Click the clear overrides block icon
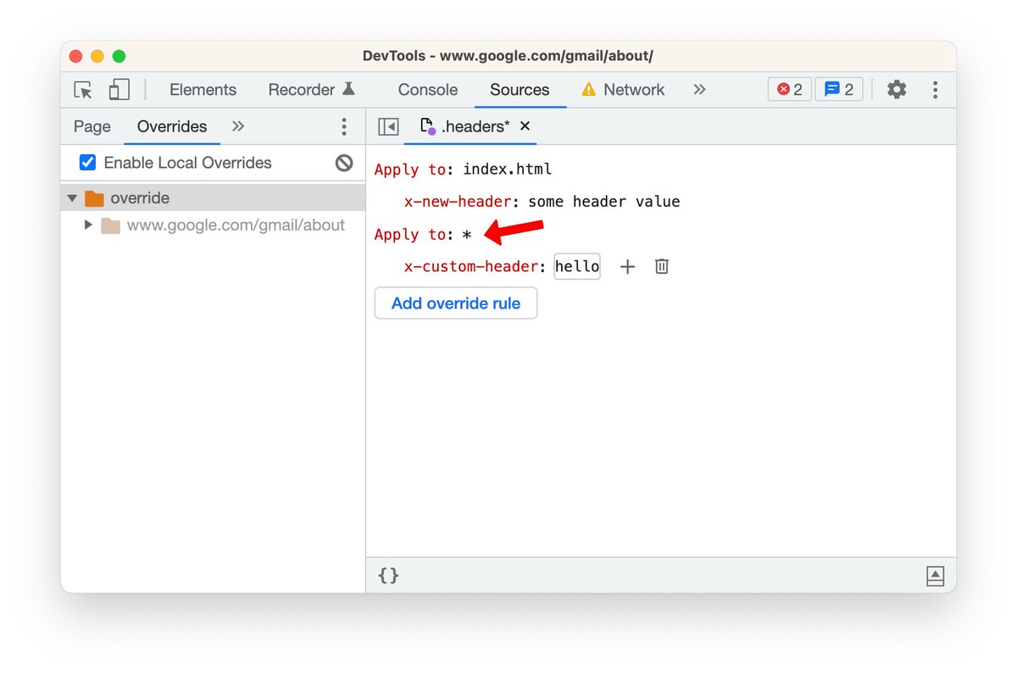This screenshot has height=673, width=1017. (x=343, y=163)
